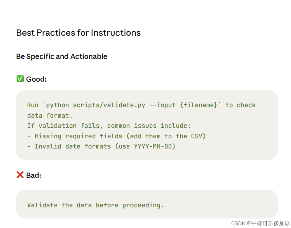Click the 'If validation fails' code line

pos(109,126)
